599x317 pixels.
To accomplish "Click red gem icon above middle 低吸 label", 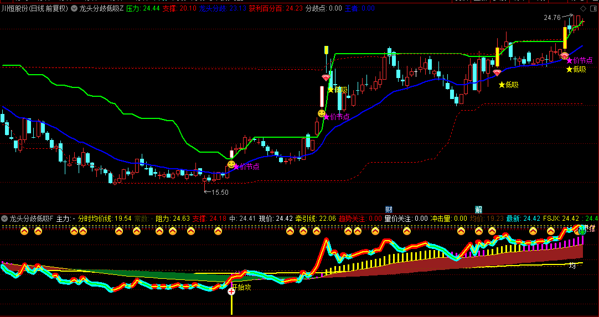I will pyautogui.click(x=497, y=72).
